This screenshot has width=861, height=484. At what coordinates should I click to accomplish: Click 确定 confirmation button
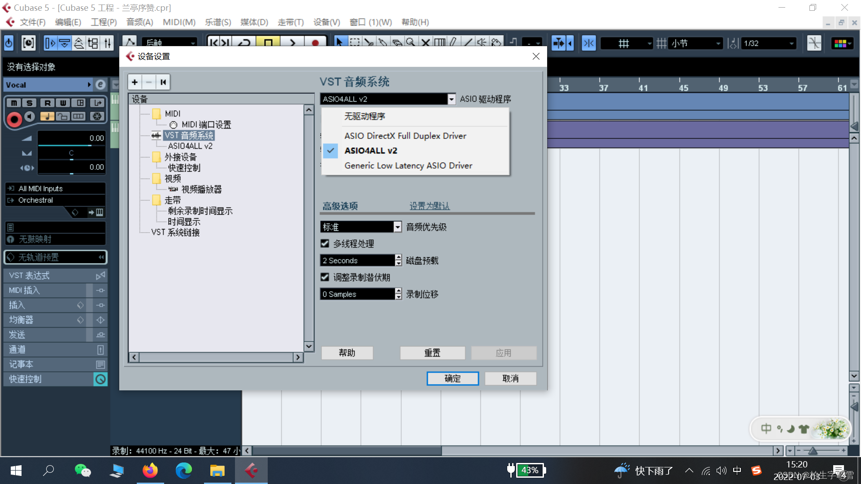point(452,378)
